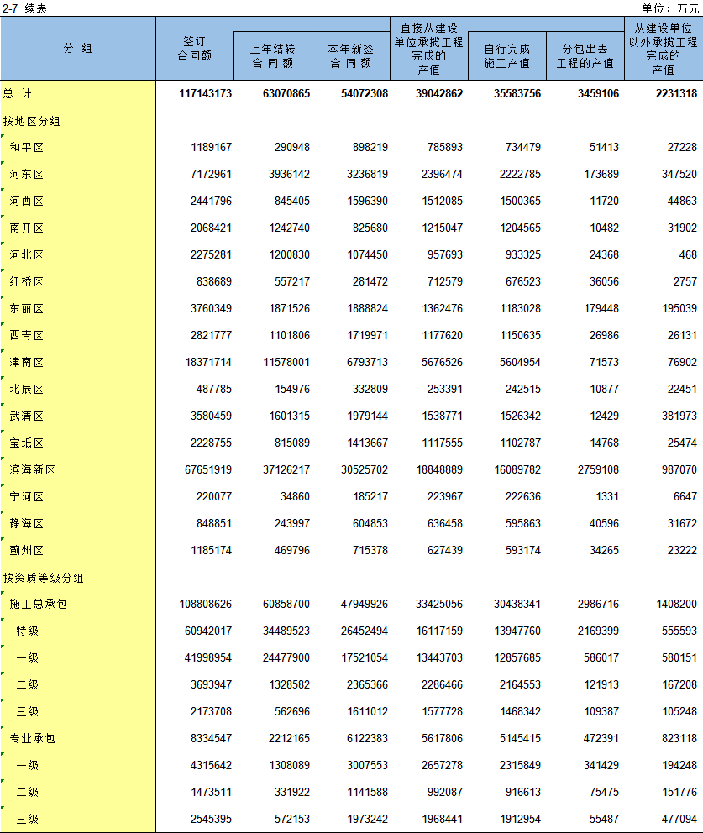Viewport: 703px width, 833px height.
Task: Select the 按地区分组 section label
Action: coord(31,121)
